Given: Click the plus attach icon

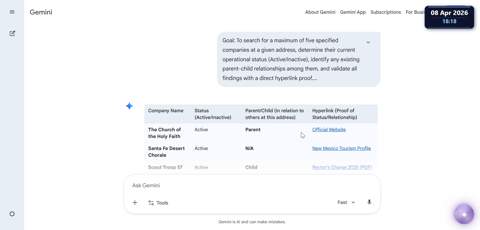Looking at the screenshot, I should [135, 203].
